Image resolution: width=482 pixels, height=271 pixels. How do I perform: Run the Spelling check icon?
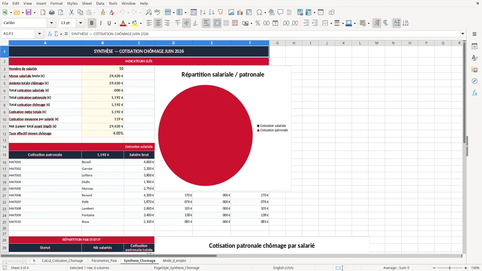[x=157, y=12]
